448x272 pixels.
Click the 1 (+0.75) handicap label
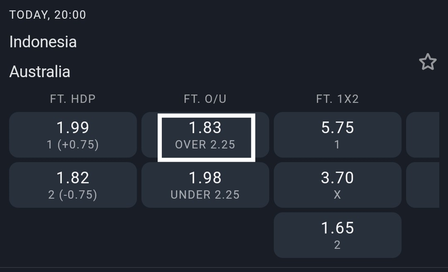point(73,145)
